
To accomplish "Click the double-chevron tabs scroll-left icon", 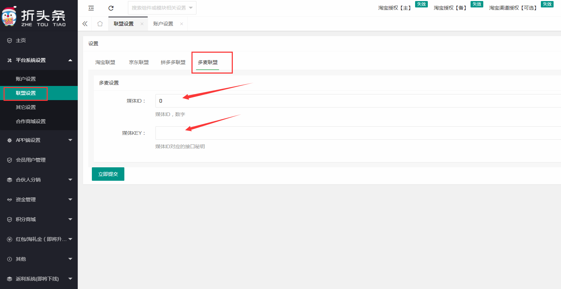I will point(85,24).
